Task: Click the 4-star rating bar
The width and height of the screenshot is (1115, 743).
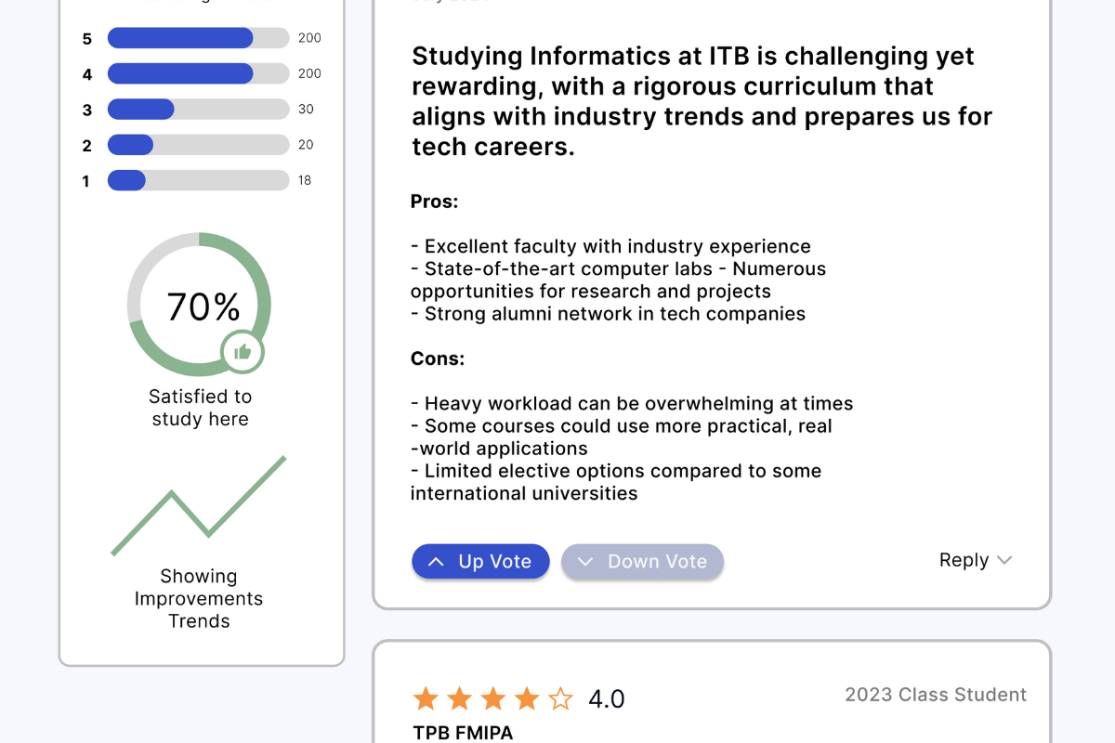Action: click(x=198, y=73)
